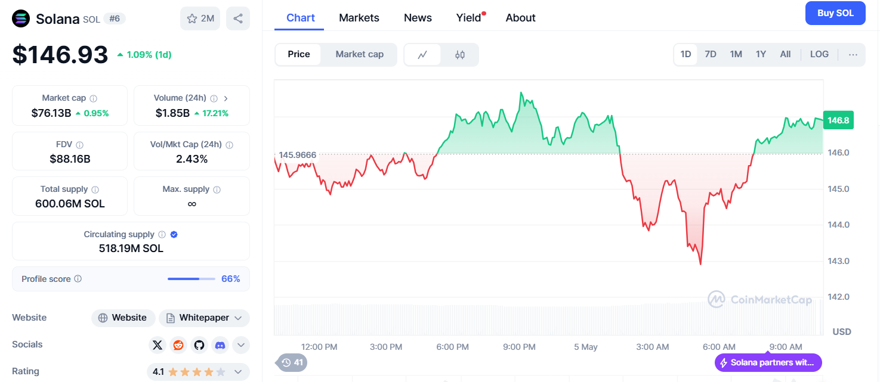Open the Chart tab
This screenshot has height=382, width=880.
(301, 18)
